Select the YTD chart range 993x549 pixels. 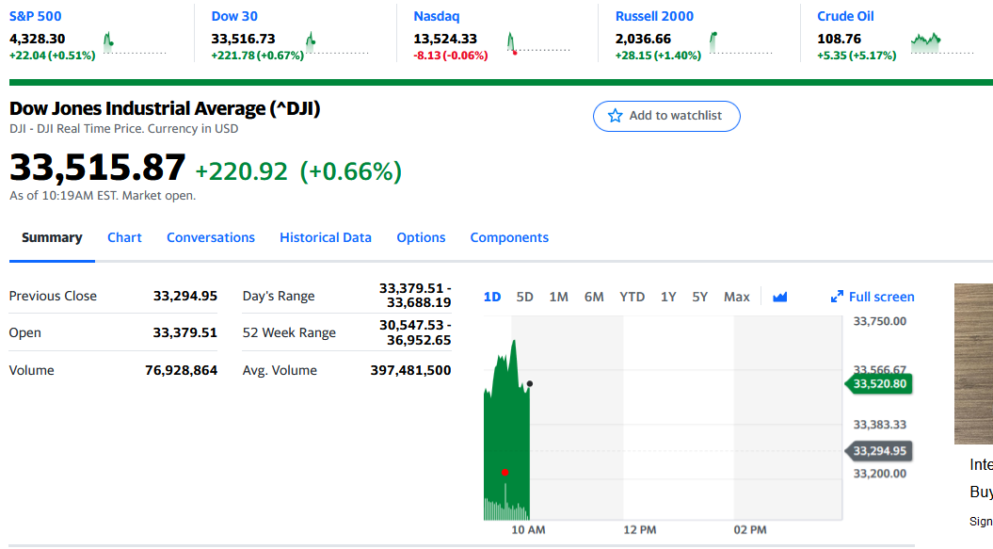[632, 297]
